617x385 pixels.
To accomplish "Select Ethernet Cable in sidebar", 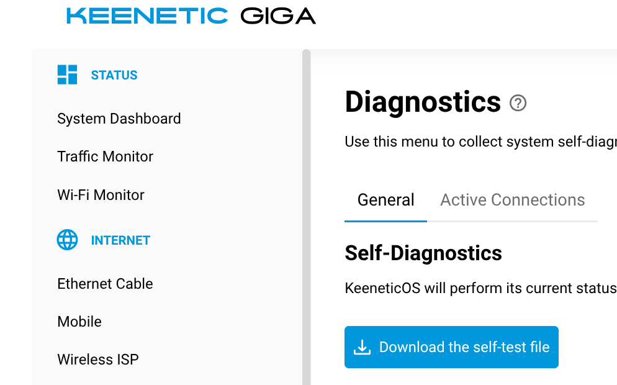I will 105,284.
